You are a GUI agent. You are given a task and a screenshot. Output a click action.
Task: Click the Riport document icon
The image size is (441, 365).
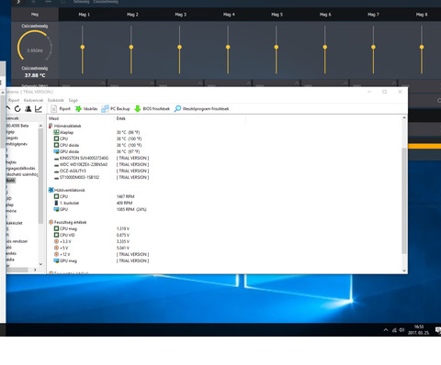54,108
